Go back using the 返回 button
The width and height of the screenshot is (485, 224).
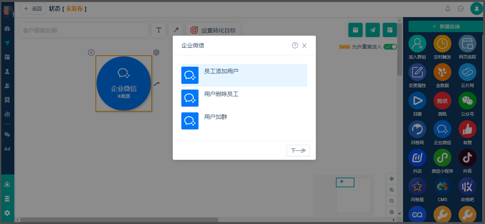tap(33, 9)
